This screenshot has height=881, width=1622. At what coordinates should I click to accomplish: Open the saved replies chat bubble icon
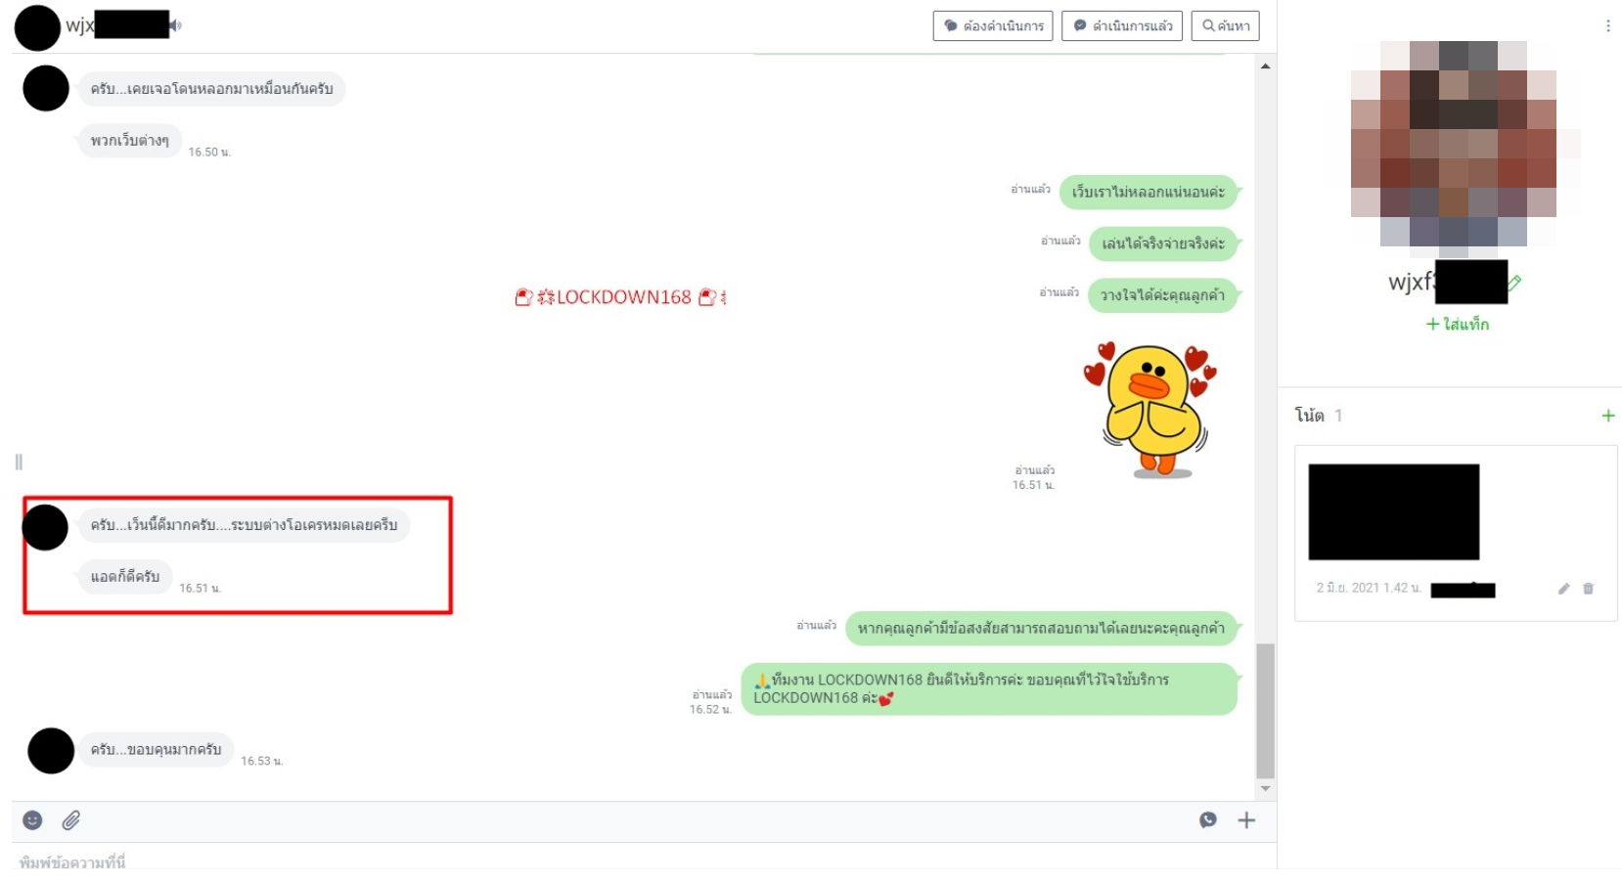point(1208,820)
